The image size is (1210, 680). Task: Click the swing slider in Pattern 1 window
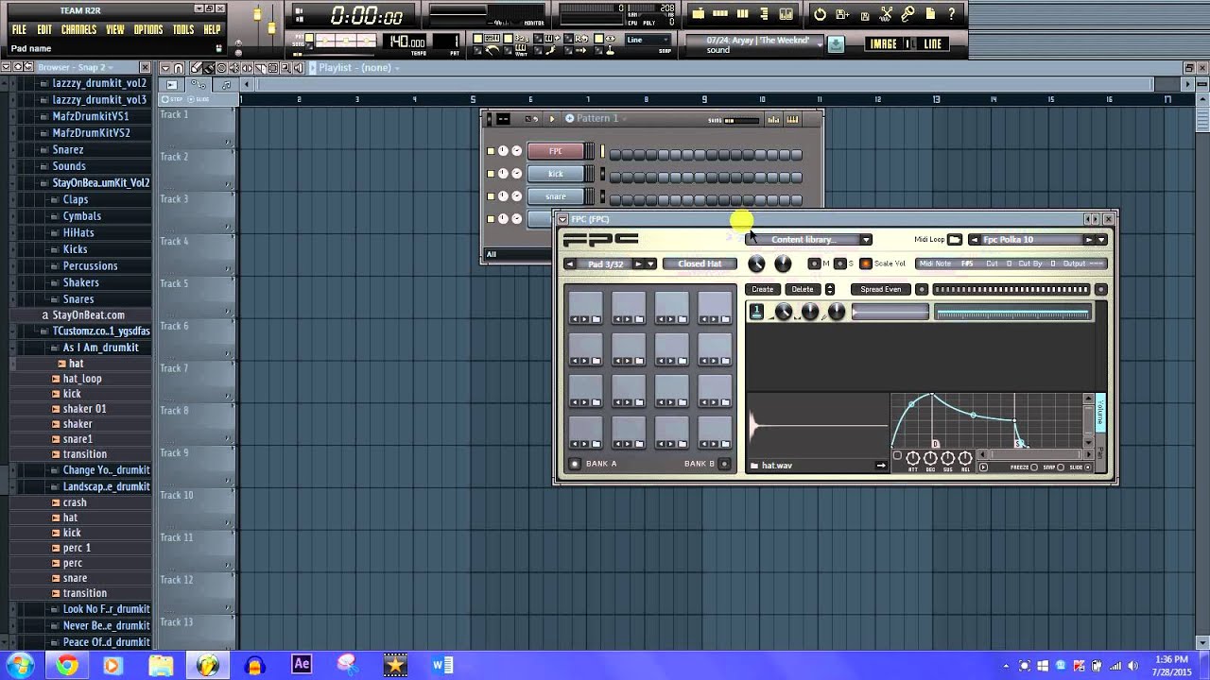point(741,121)
